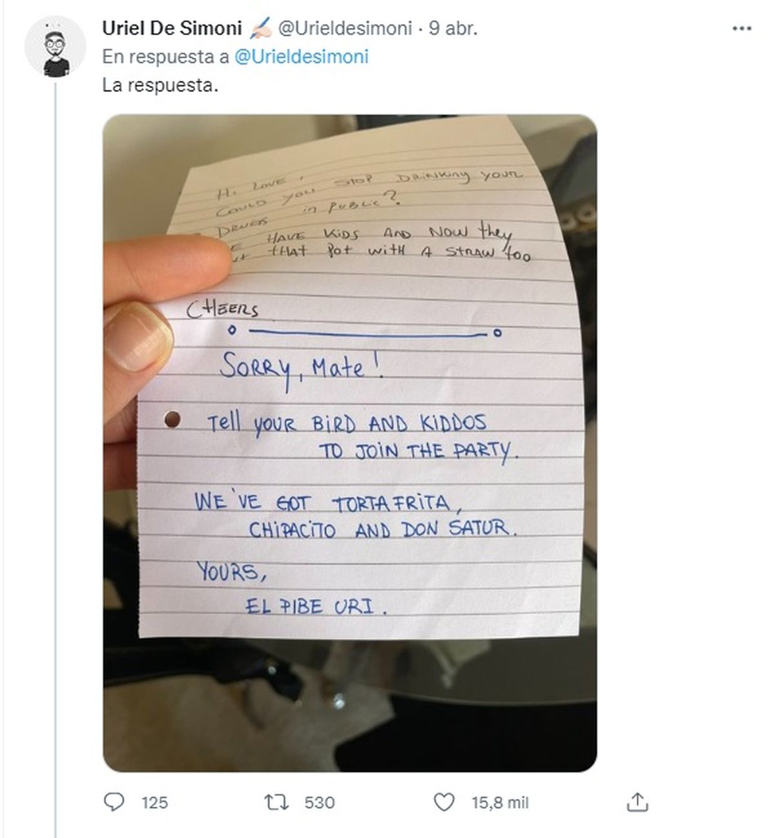
Task: Click the En respuesta a label
Action: click(x=166, y=57)
